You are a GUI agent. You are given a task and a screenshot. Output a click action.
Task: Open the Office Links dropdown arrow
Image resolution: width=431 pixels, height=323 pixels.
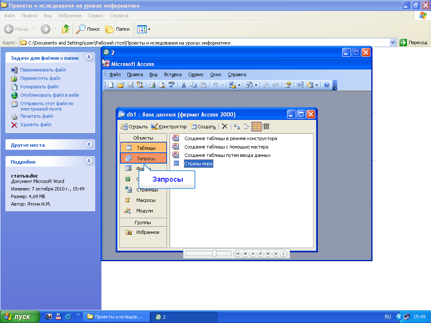point(239,85)
